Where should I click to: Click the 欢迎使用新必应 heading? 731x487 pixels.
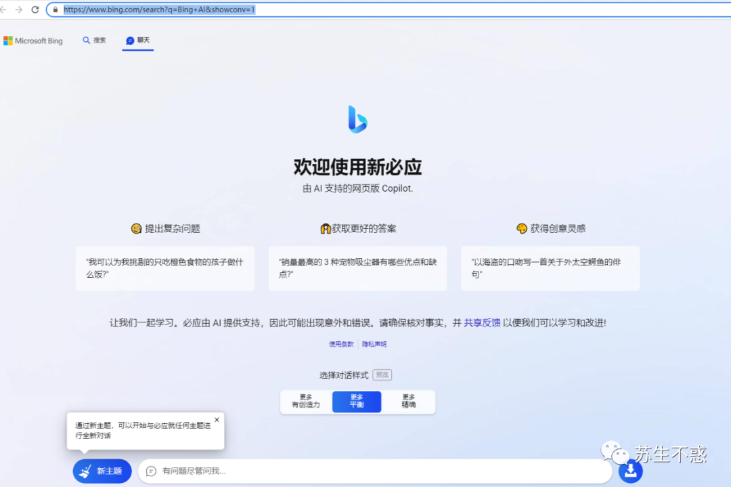pyautogui.click(x=357, y=167)
